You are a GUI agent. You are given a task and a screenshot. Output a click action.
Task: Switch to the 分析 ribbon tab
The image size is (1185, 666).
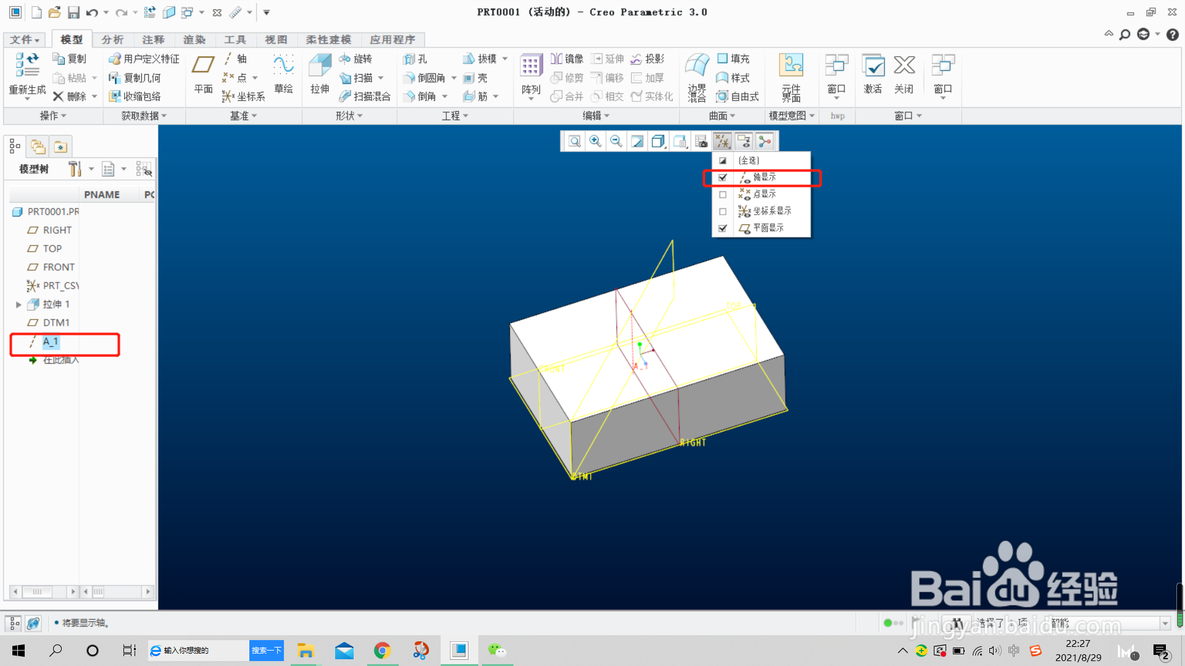pyautogui.click(x=112, y=39)
